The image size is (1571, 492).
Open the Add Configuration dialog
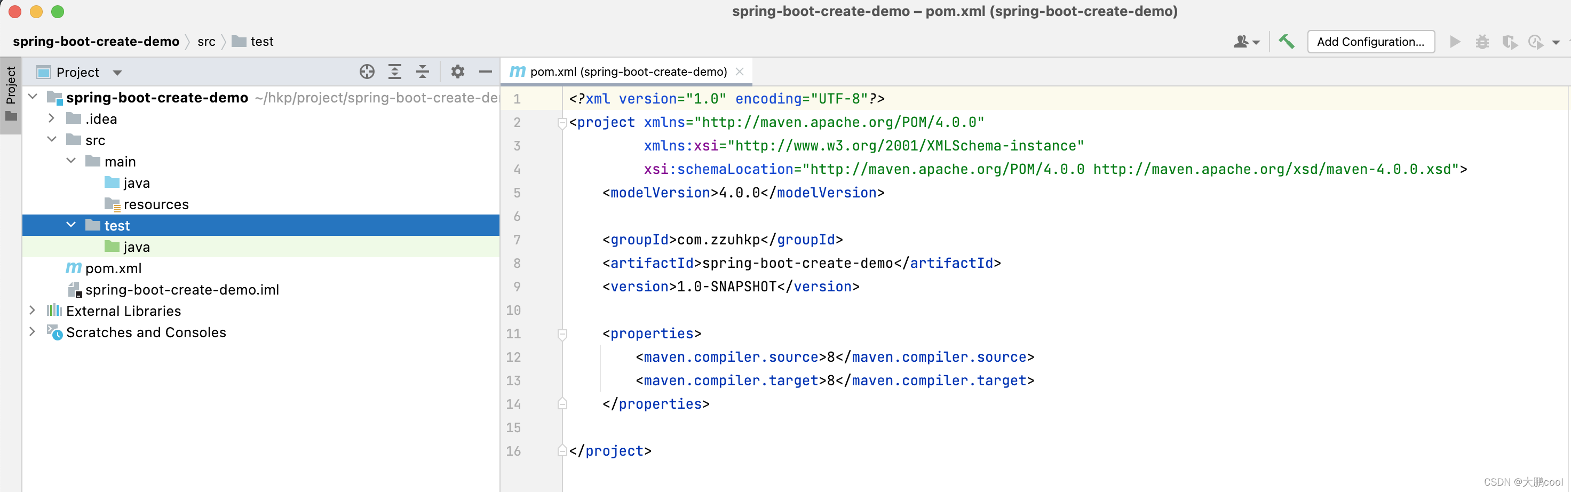pos(1370,42)
